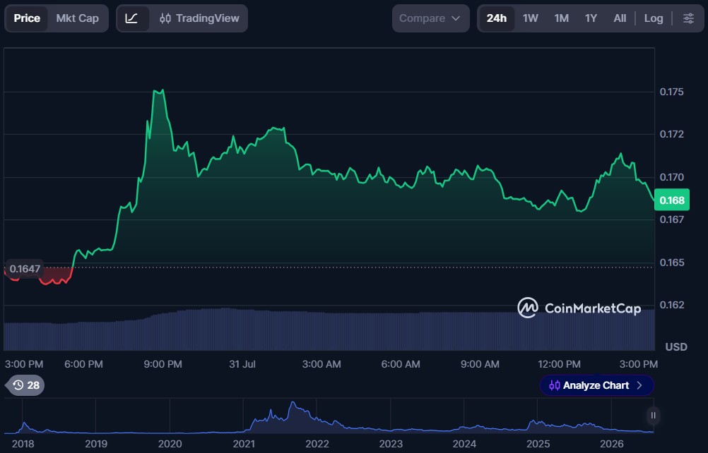
Task: Click the chevron arrow in Analyze Chart
Action: pos(639,385)
